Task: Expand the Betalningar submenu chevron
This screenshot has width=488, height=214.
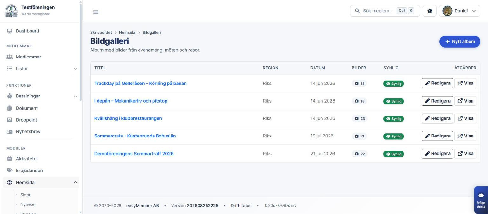Action: click(x=75, y=96)
